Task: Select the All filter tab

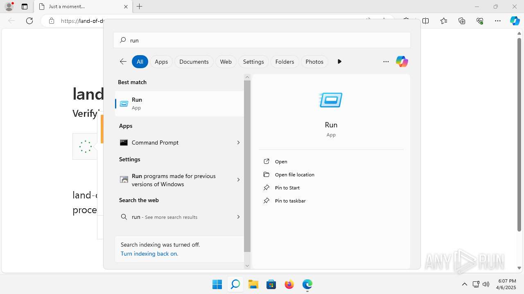Action: [x=140, y=62]
